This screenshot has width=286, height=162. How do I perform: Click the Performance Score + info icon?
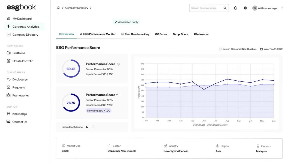[121, 95]
